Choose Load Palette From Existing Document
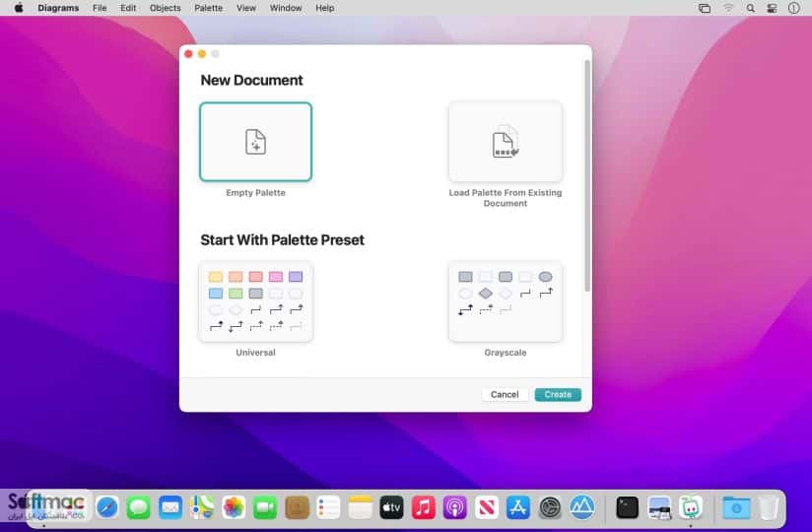Image resolution: width=812 pixels, height=532 pixels. (506, 142)
